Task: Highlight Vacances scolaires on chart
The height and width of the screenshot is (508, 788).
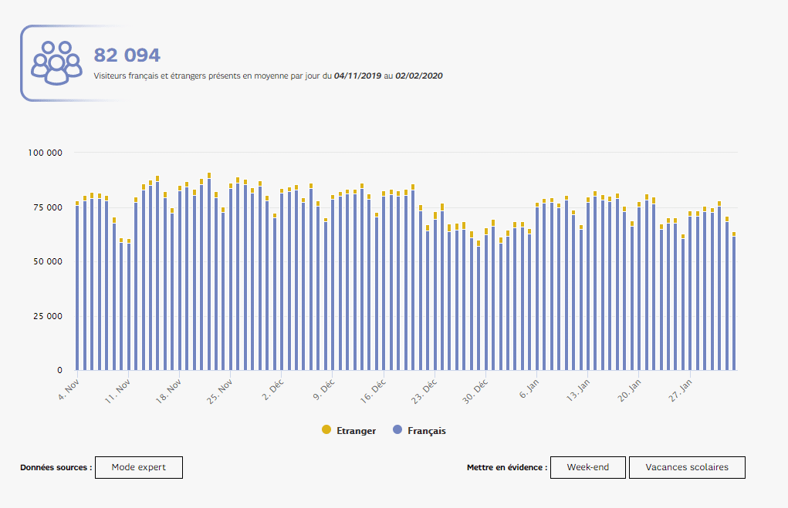Action: (687, 468)
